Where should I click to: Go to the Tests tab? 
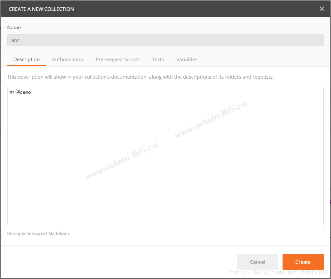[x=158, y=60]
